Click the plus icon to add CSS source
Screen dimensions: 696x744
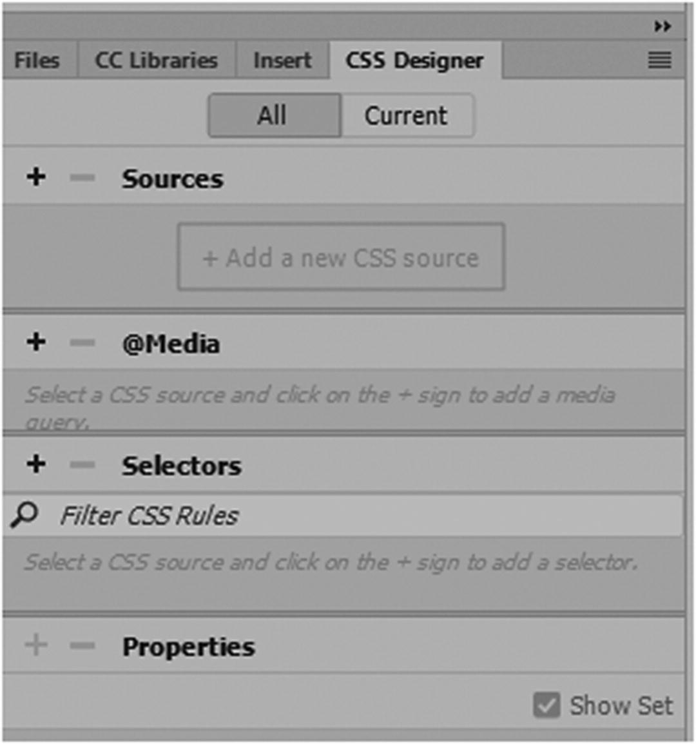[36, 177]
